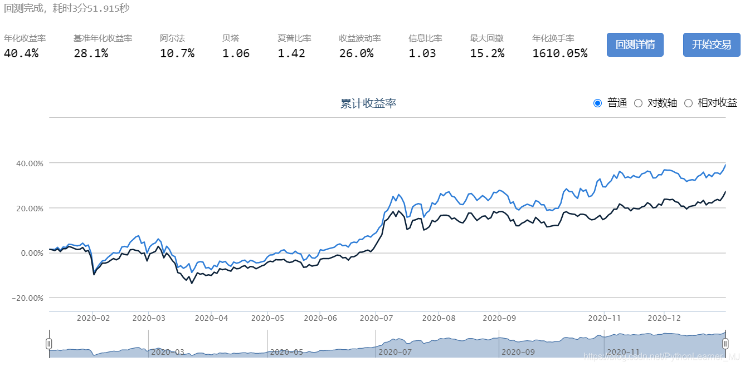Click the 回测完成 status message
745x367 pixels.
pyautogui.click(x=66, y=8)
